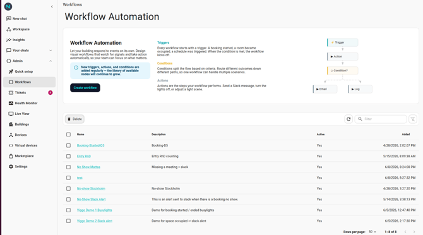Open the No-Show Slack Alert link
Screen dimensions: 423x235
tap(91, 200)
